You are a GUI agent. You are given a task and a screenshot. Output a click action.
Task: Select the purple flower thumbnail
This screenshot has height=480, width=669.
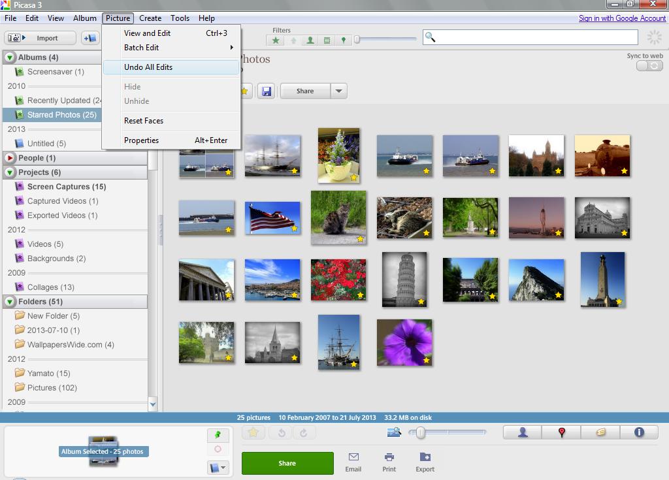(x=404, y=342)
